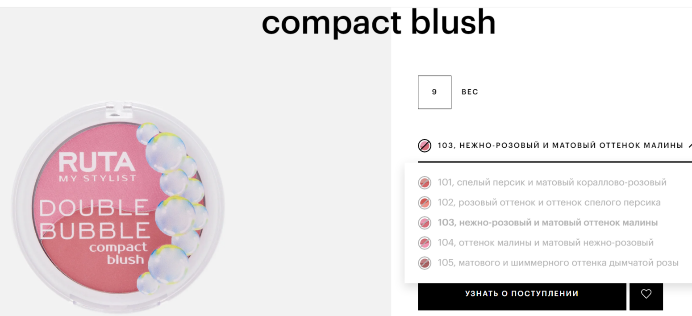
Task: Pick option "103, нежно-розовый и матовый оттенок малины"
Action: (x=547, y=223)
